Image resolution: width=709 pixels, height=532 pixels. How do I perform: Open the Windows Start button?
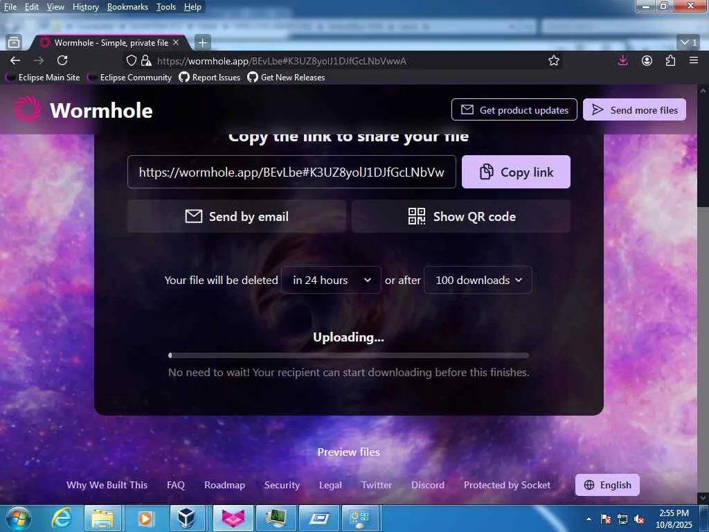19,518
